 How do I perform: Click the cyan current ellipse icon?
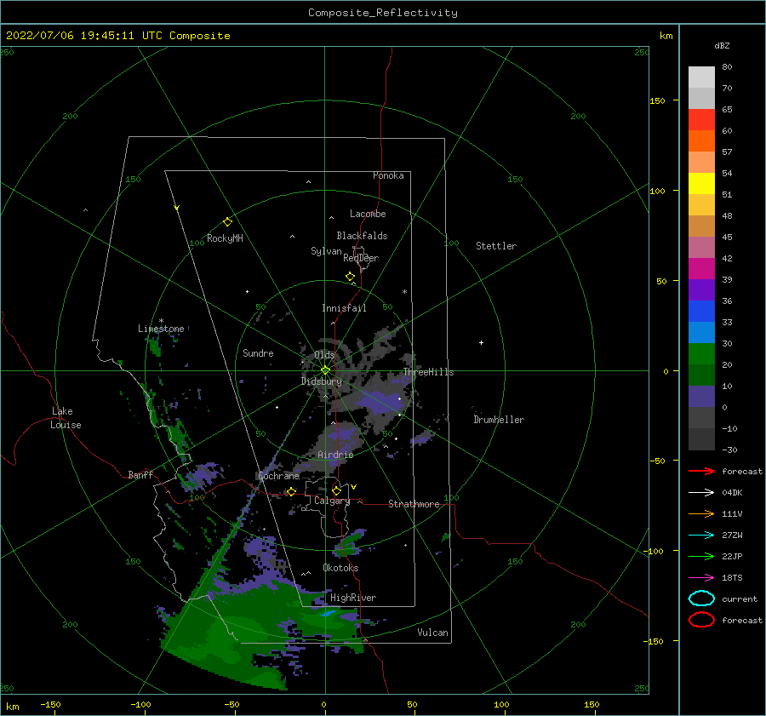[701, 599]
